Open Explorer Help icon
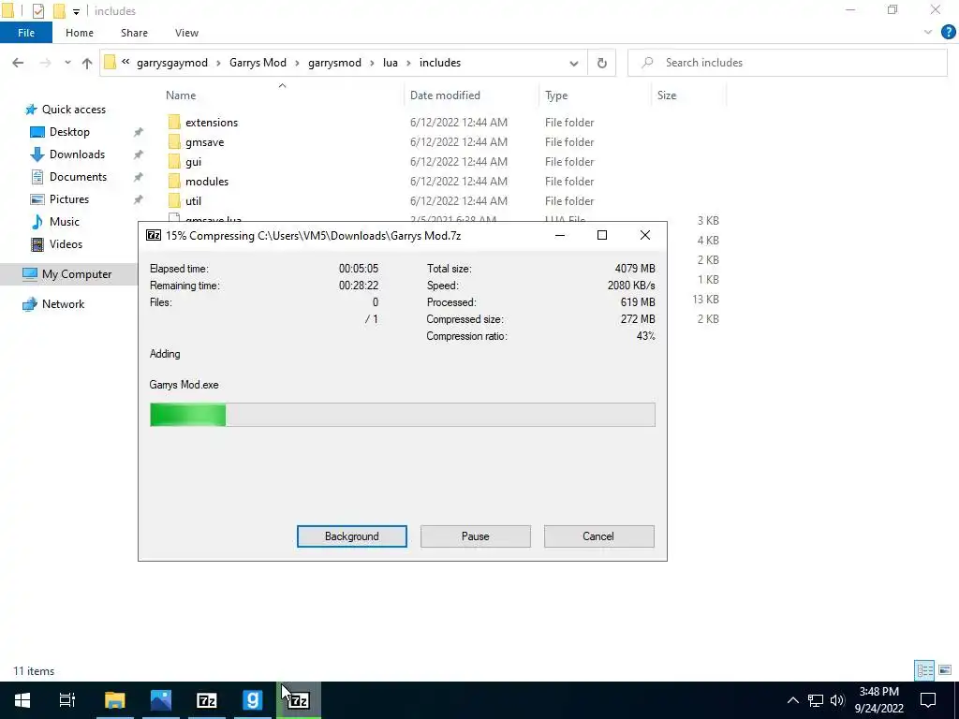Viewport: 959px width, 719px height. point(948,33)
